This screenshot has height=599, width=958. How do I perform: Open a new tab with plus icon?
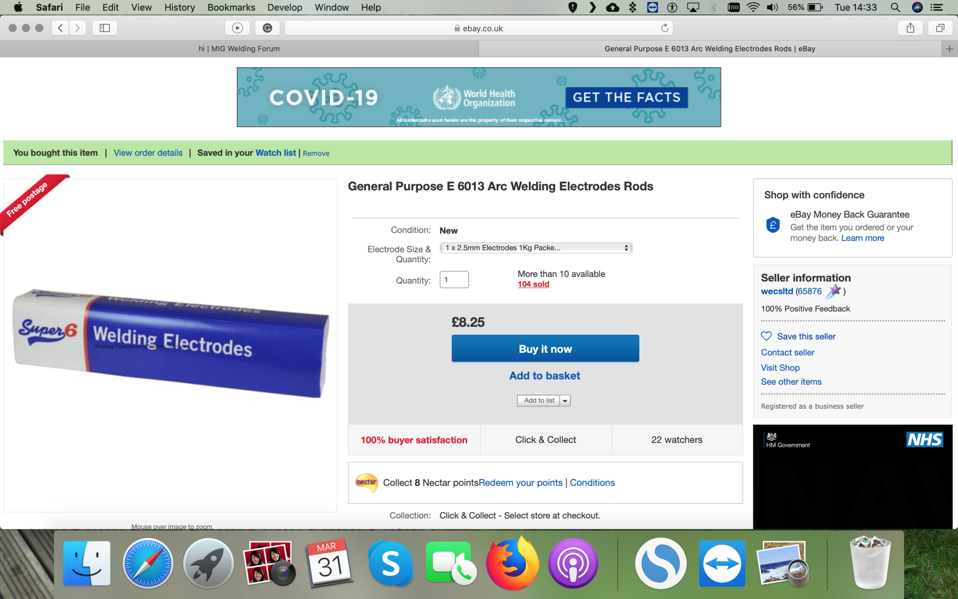pyautogui.click(x=949, y=49)
